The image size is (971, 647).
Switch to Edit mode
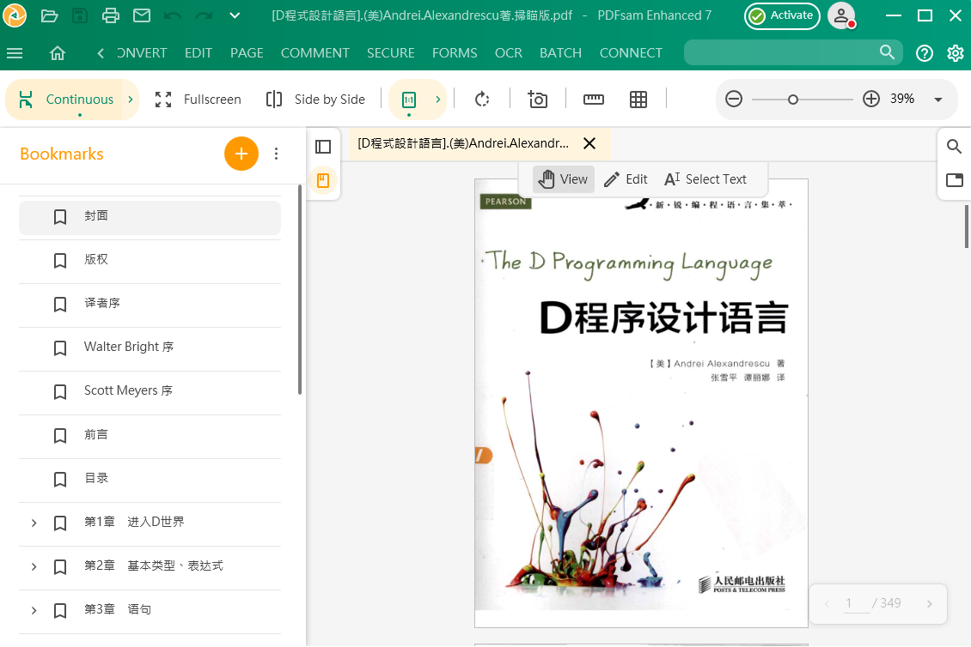(x=626, y=179)
